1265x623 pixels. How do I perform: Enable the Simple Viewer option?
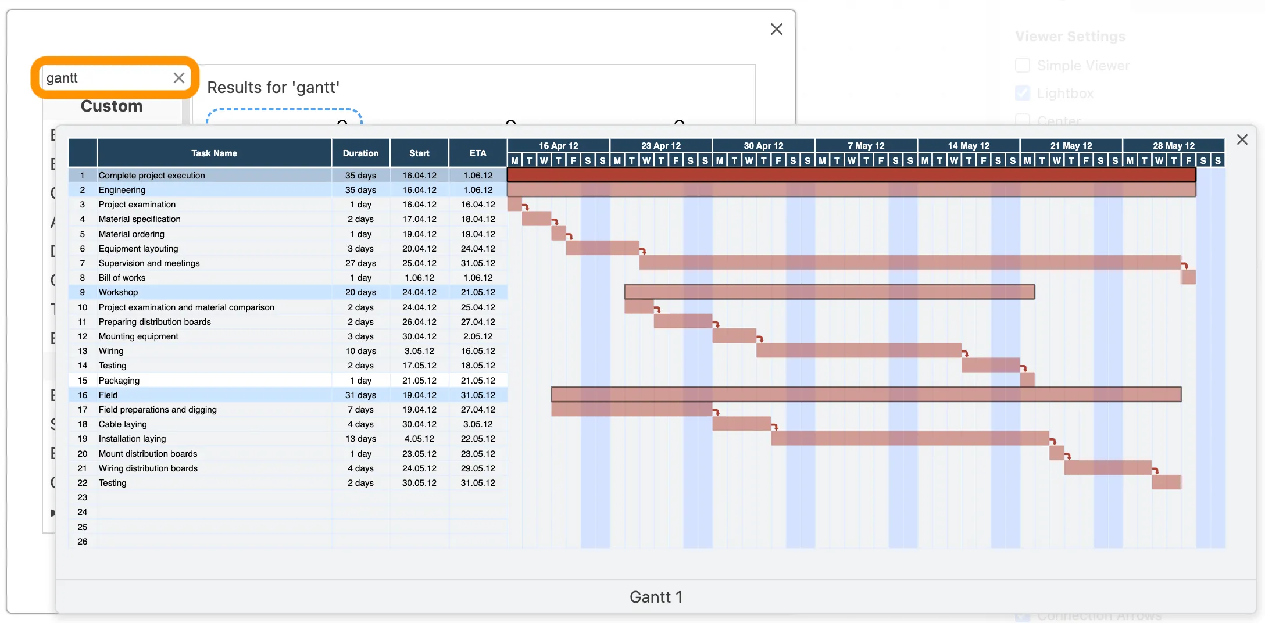tap(1022, 65)
